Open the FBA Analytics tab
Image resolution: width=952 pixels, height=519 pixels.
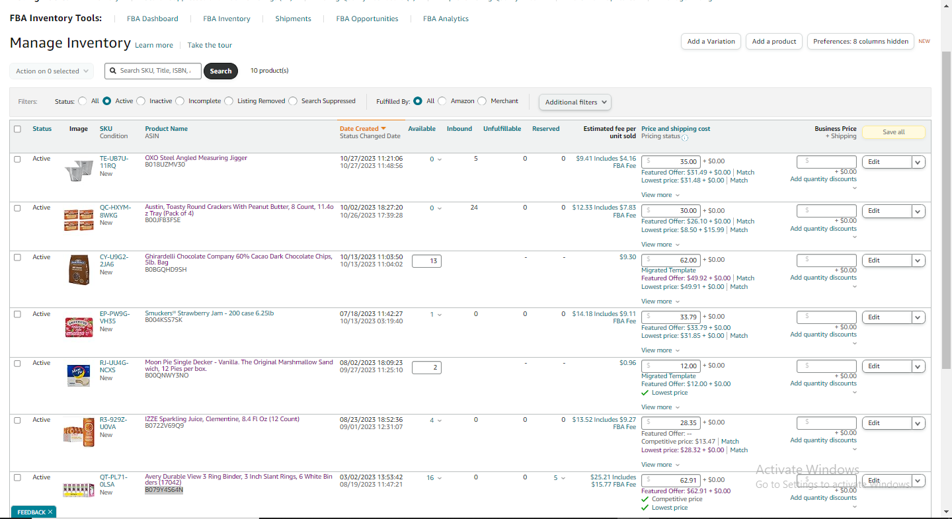pos(446,19)
